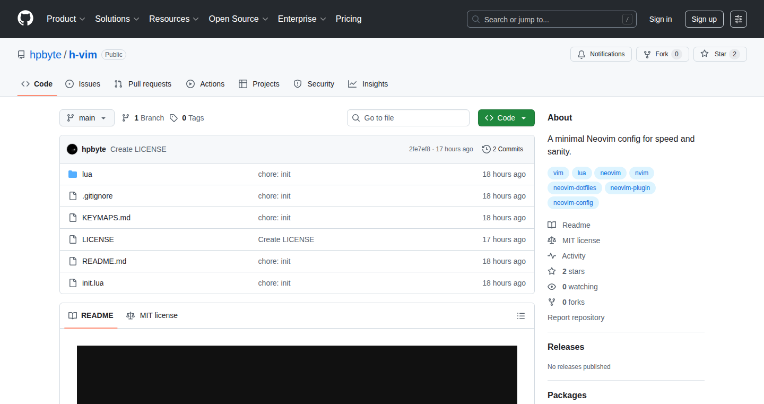Viewport: 764px width, 404px height.
Task: Expand the Open Source menu
Action: 239,19
